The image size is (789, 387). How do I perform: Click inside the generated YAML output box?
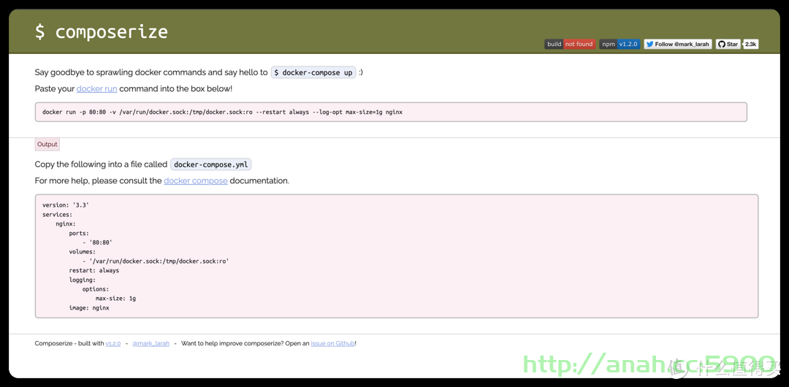tap(397, 256)
